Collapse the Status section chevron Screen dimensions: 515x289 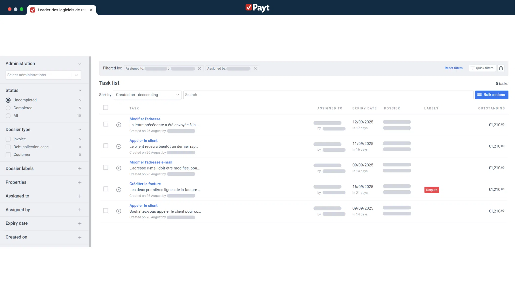[x=80, y=91]
